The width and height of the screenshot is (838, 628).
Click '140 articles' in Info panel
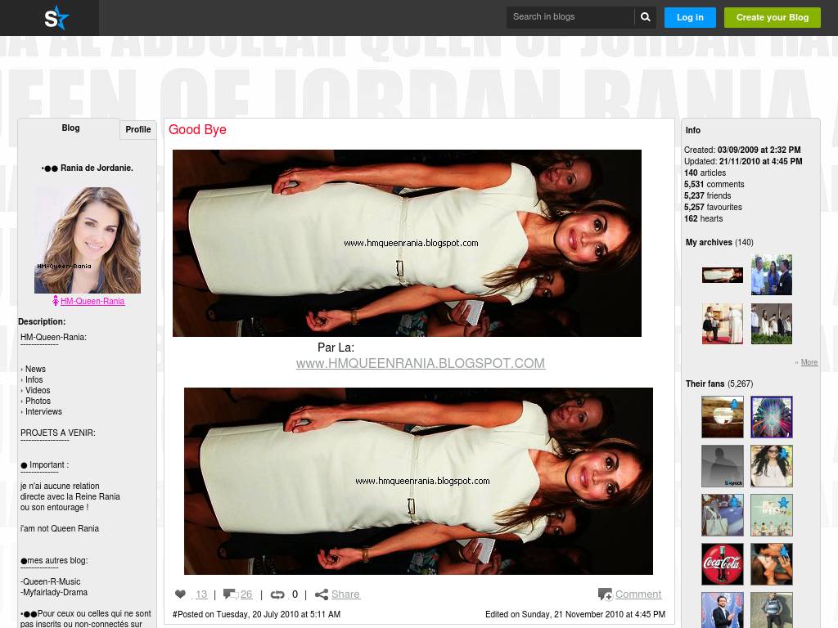coord(705,173)
